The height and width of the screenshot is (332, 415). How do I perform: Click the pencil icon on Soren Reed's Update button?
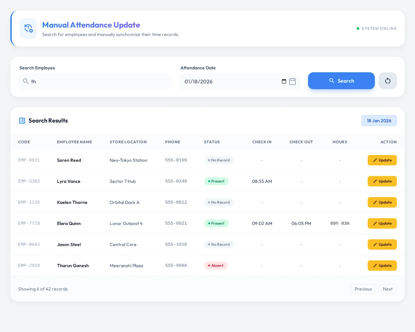click(x=375, y=160)
